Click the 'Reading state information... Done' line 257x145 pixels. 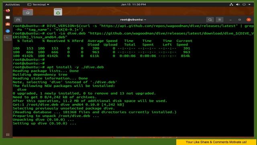point(50,79)
